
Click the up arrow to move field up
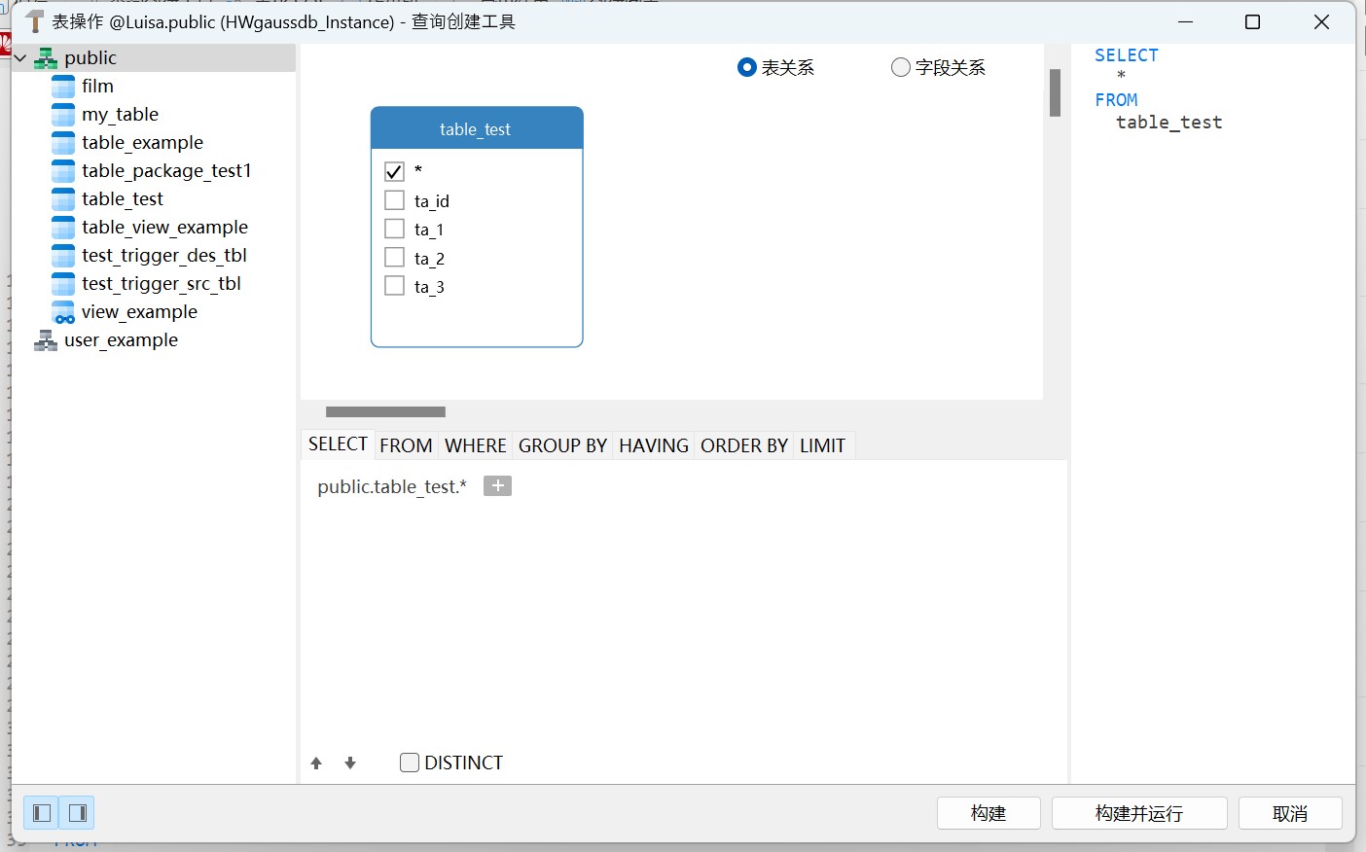(x=316, y=763)
